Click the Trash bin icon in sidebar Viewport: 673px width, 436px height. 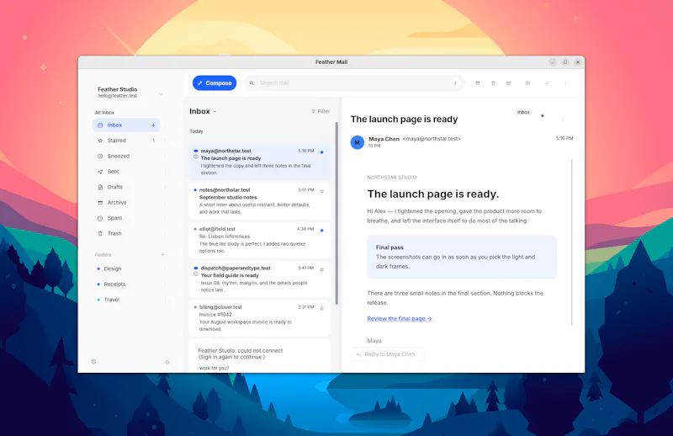[100, 233]
